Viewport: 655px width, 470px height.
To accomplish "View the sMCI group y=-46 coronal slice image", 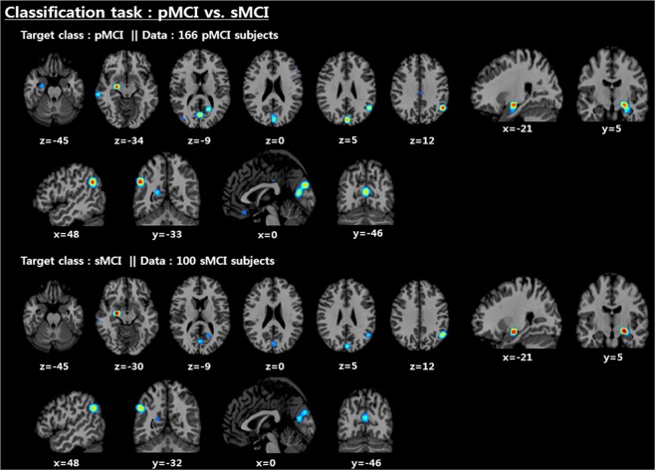I will tap(365, 419).
